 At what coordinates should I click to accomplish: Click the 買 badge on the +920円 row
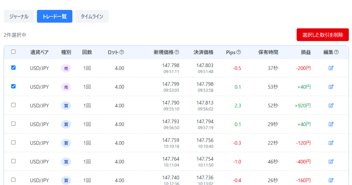click(66, 106)
